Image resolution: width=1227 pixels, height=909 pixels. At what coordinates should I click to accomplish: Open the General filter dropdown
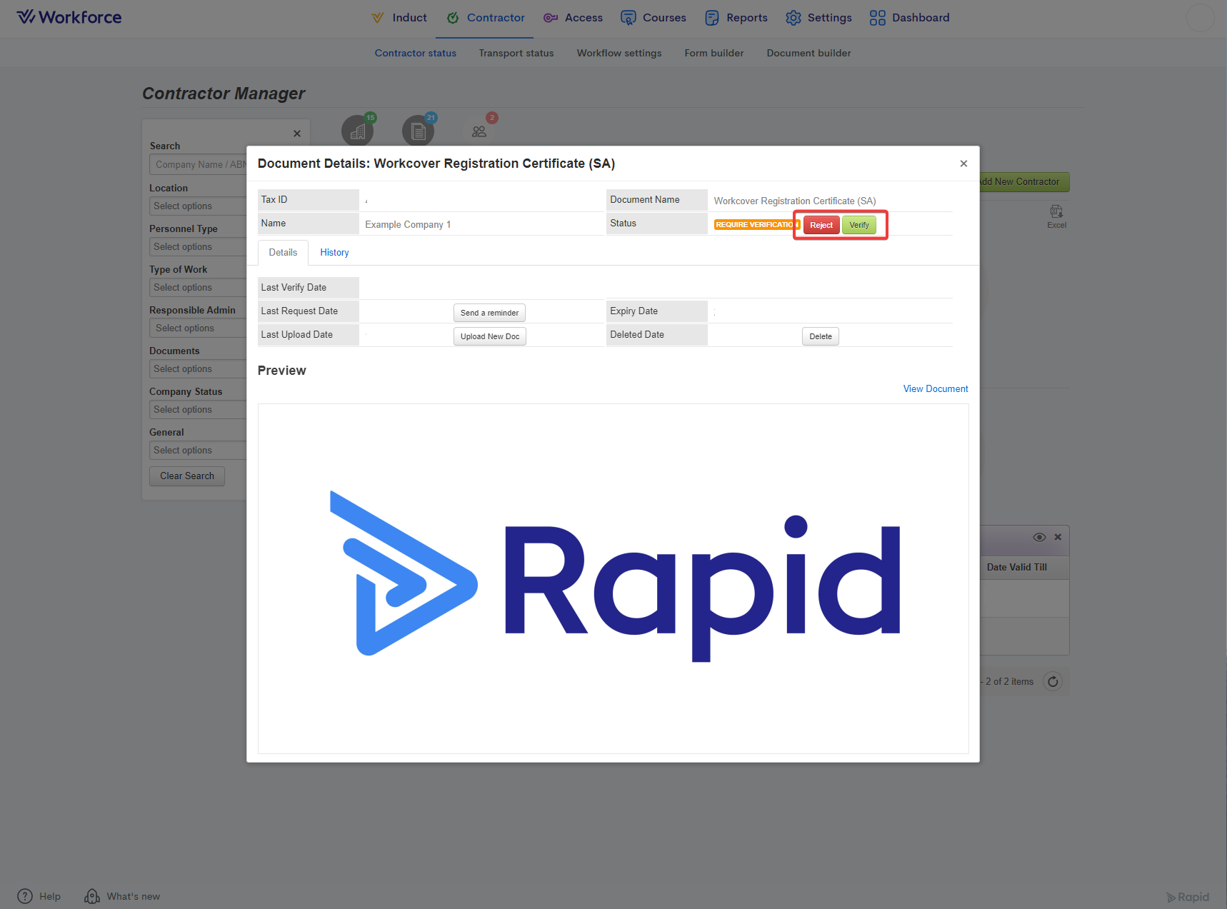pos(198,450)
